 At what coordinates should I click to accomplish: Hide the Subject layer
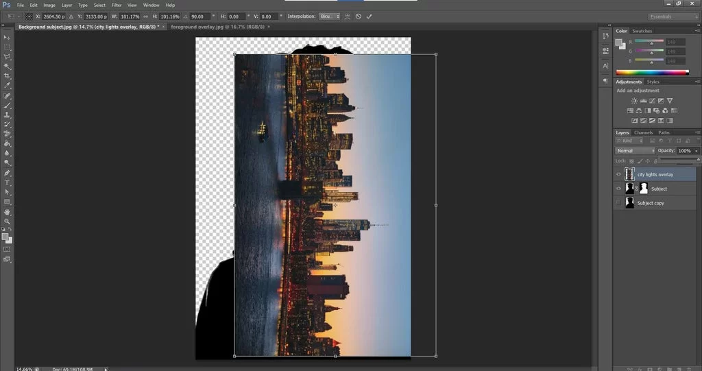pos(618,189)
